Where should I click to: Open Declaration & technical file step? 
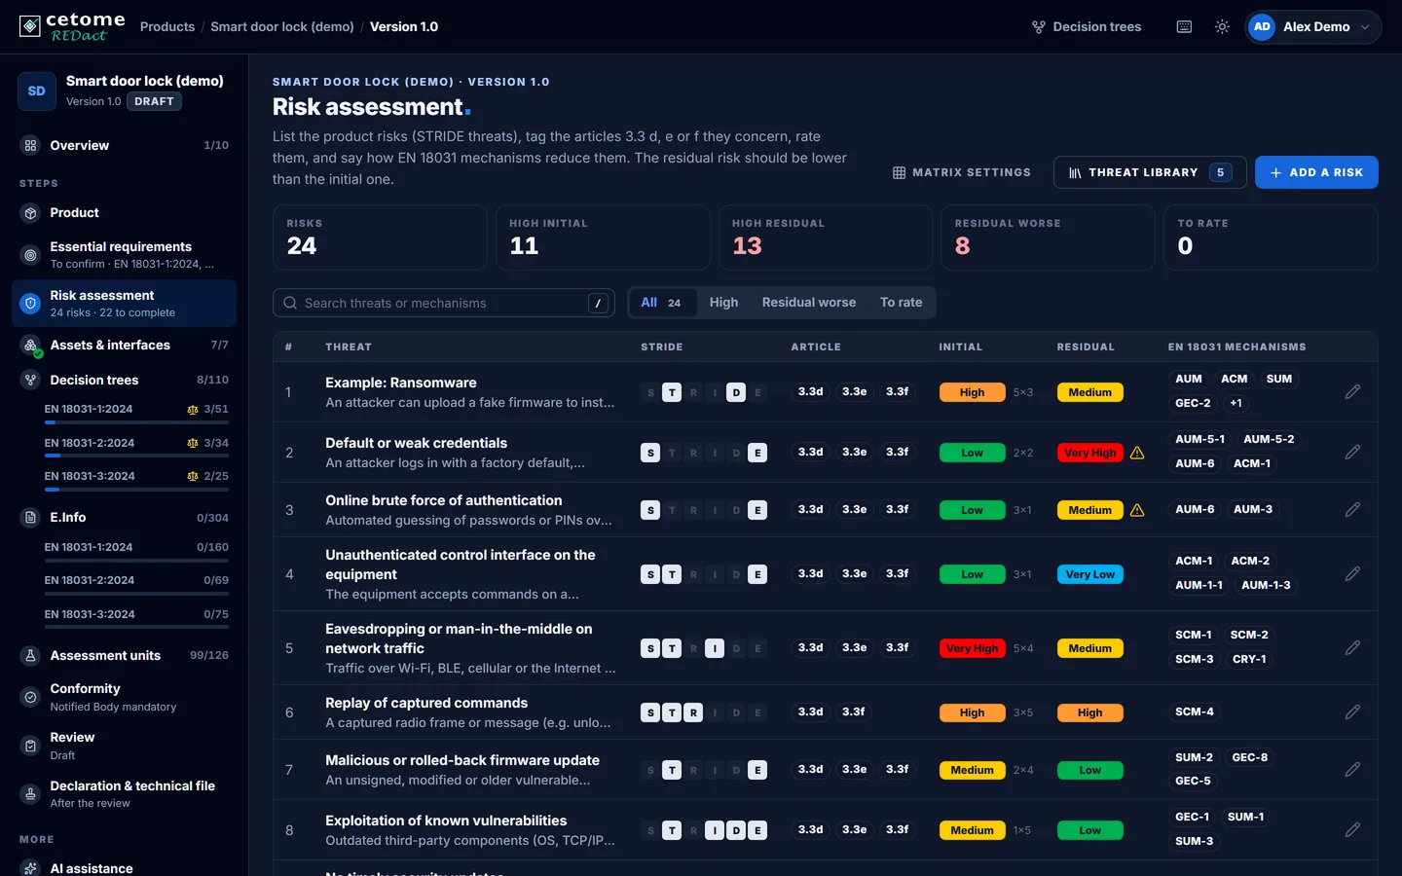pos(124,794)
